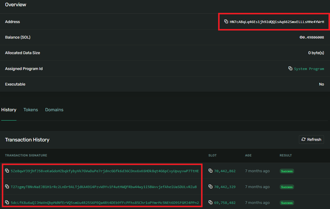Image resolution: width=330 pixels, height=209 pixels.
Task: Refresh the transaction history
Action: point(311,139)
